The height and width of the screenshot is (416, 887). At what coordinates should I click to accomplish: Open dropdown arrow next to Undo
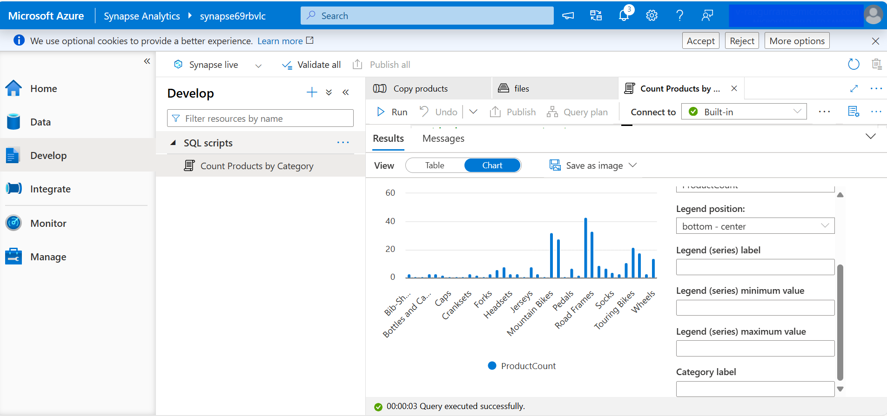[473, 112]
